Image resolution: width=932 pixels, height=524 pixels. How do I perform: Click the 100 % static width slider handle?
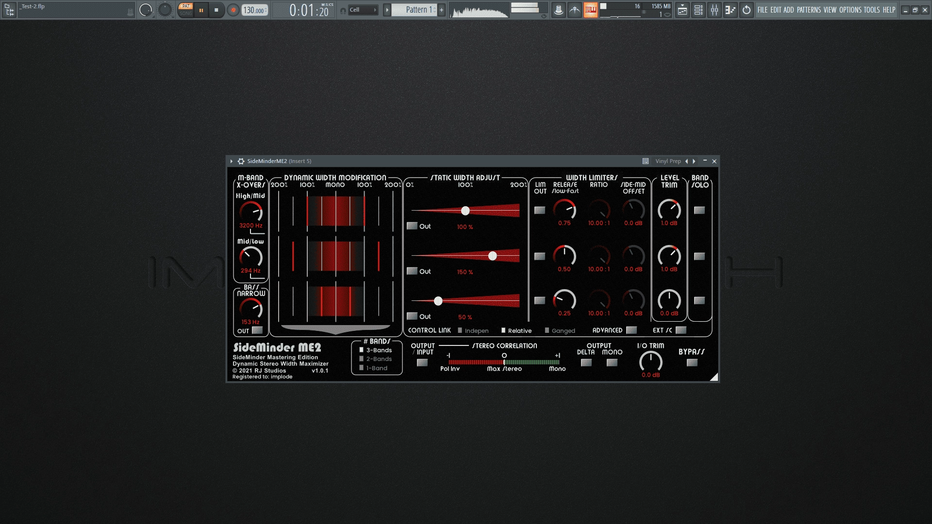466,211
